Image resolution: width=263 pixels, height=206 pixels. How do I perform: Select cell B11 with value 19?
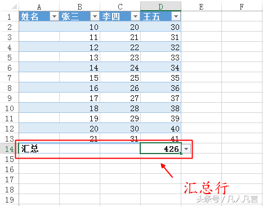[x=79, y=119]
